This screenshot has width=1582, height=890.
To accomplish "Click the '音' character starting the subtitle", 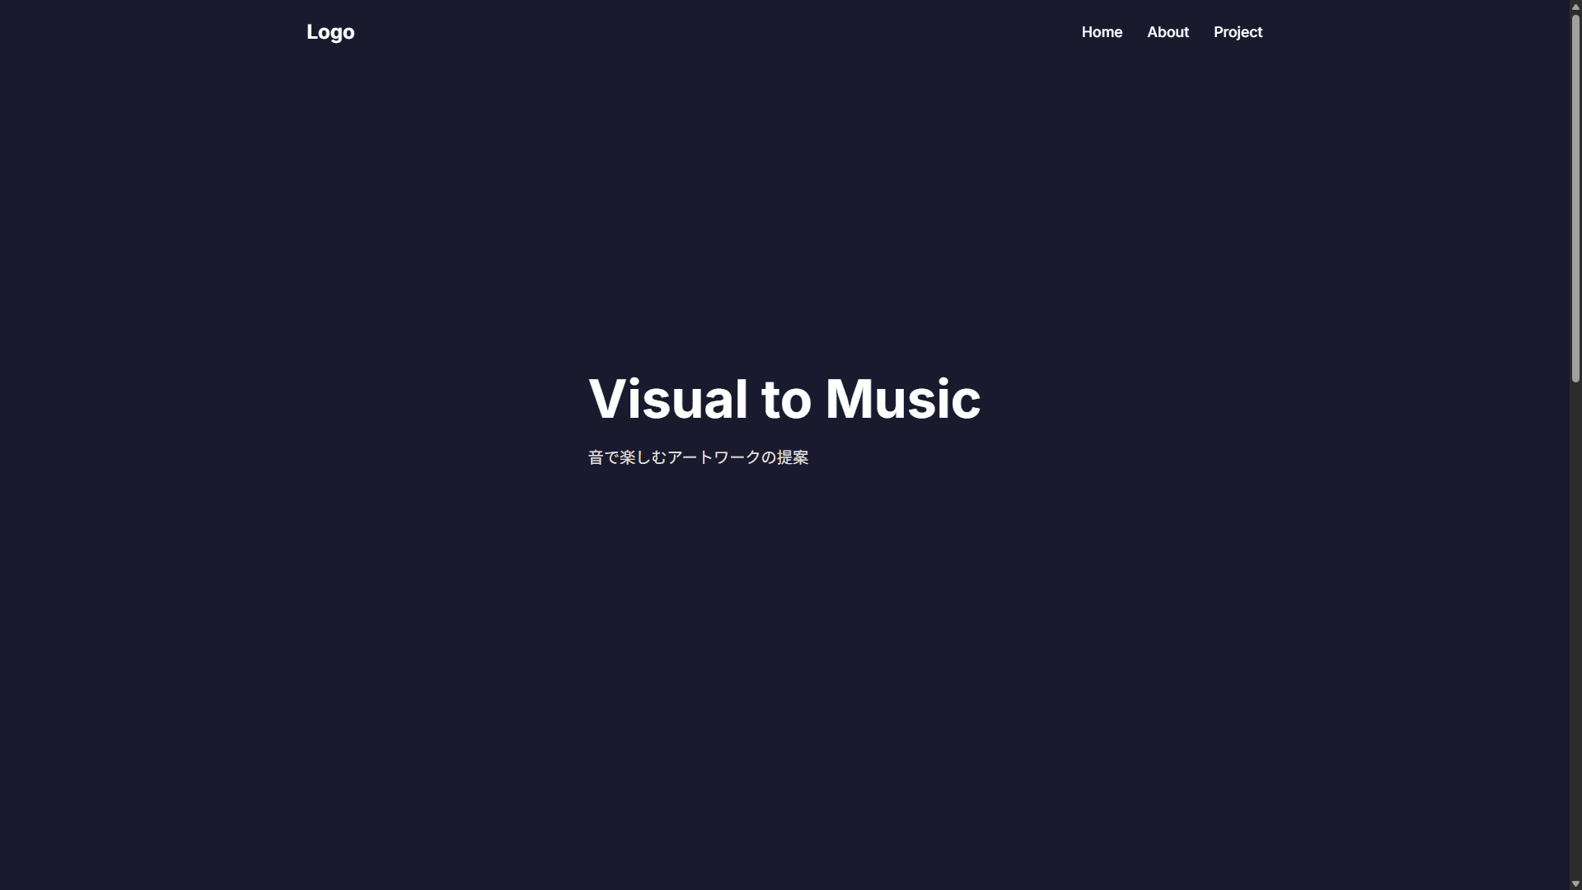I will [596, 457].
